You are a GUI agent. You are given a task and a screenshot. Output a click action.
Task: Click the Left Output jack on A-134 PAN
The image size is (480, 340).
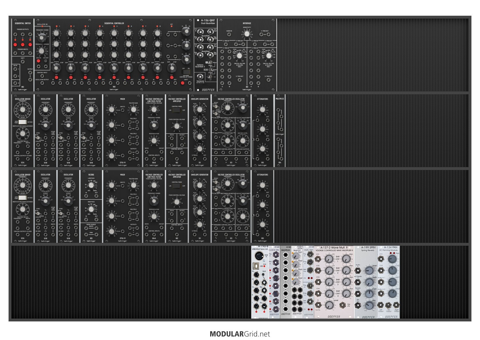pyautogui.click(x=381, y=305)
